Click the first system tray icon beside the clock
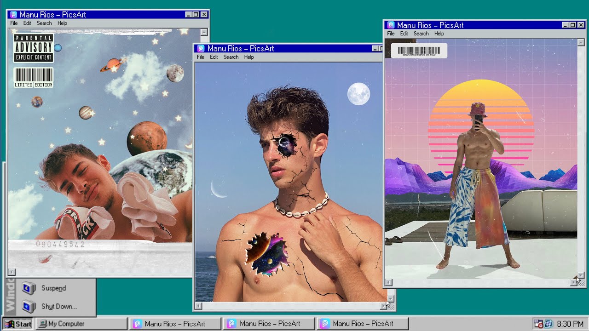This screenshot has height=331, width=589. [538, 324]
